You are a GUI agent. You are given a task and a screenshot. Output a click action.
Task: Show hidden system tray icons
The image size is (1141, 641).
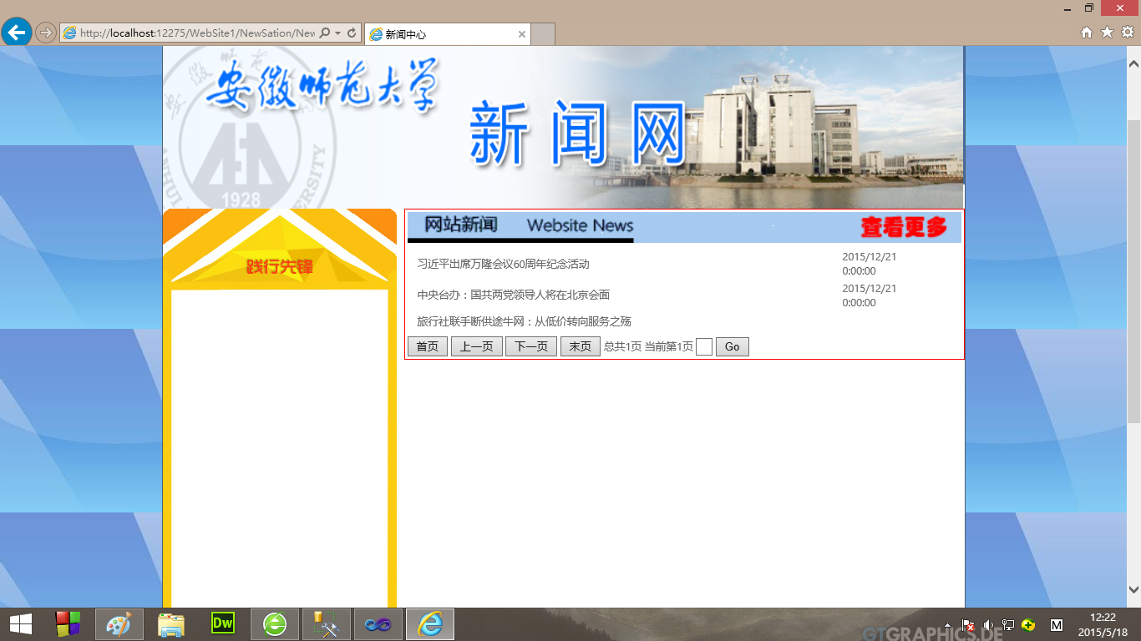[947, 625]
